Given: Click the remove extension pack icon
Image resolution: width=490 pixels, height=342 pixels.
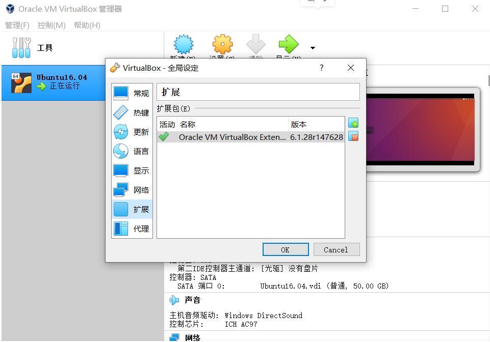Looking at the screenshot, I should (x=353, y=136).
